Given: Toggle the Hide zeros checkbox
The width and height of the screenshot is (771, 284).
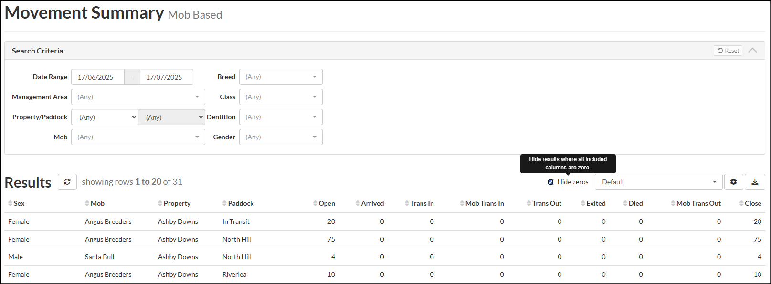Looking at the screenshot, I should pyautogui.click(x=550, y=182).
